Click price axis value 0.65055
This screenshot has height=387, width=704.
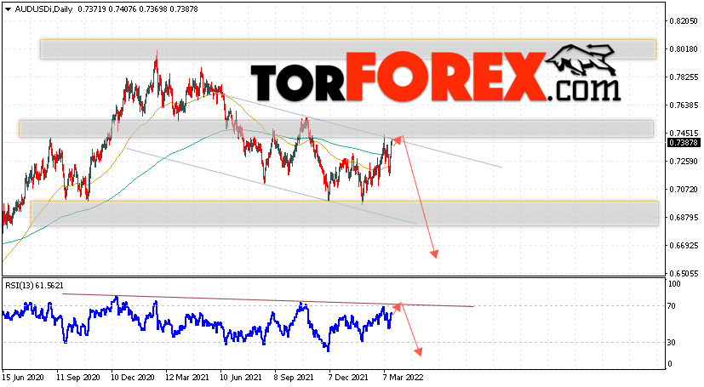pyautogui.click(x=684, y=273)
